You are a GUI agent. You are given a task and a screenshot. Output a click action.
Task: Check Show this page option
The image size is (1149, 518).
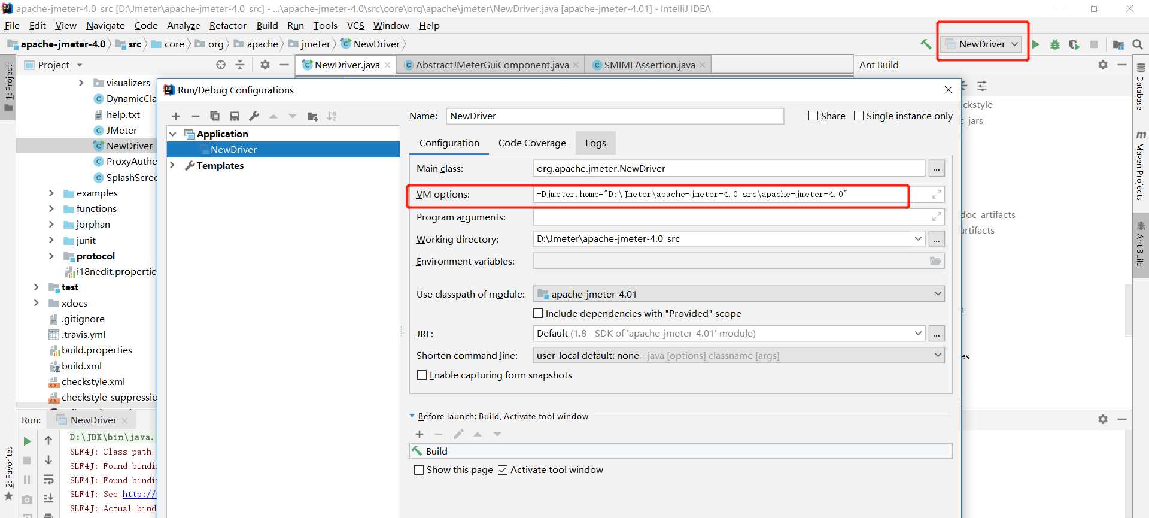tap(419, 470)
